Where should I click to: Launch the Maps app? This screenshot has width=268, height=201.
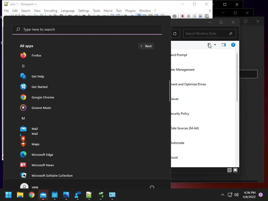coord(35,144)
